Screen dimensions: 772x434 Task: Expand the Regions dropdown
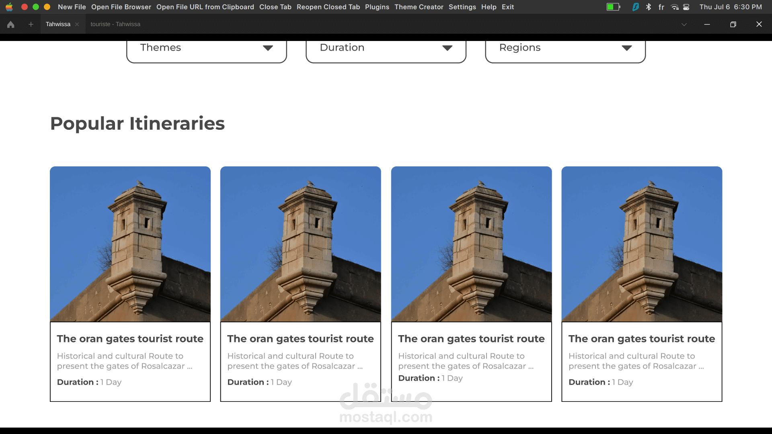(x=565, y=48)
